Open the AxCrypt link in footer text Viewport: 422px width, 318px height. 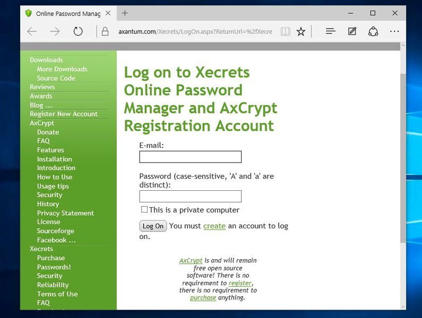(x=191, y=260)
